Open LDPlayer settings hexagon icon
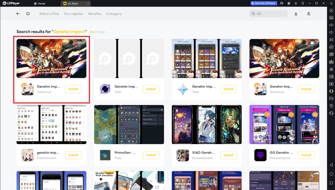This screenshot has width=335, height=190. 331,10
